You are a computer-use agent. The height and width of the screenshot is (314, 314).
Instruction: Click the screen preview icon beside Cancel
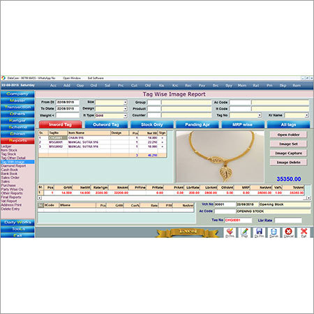[274, 232]
